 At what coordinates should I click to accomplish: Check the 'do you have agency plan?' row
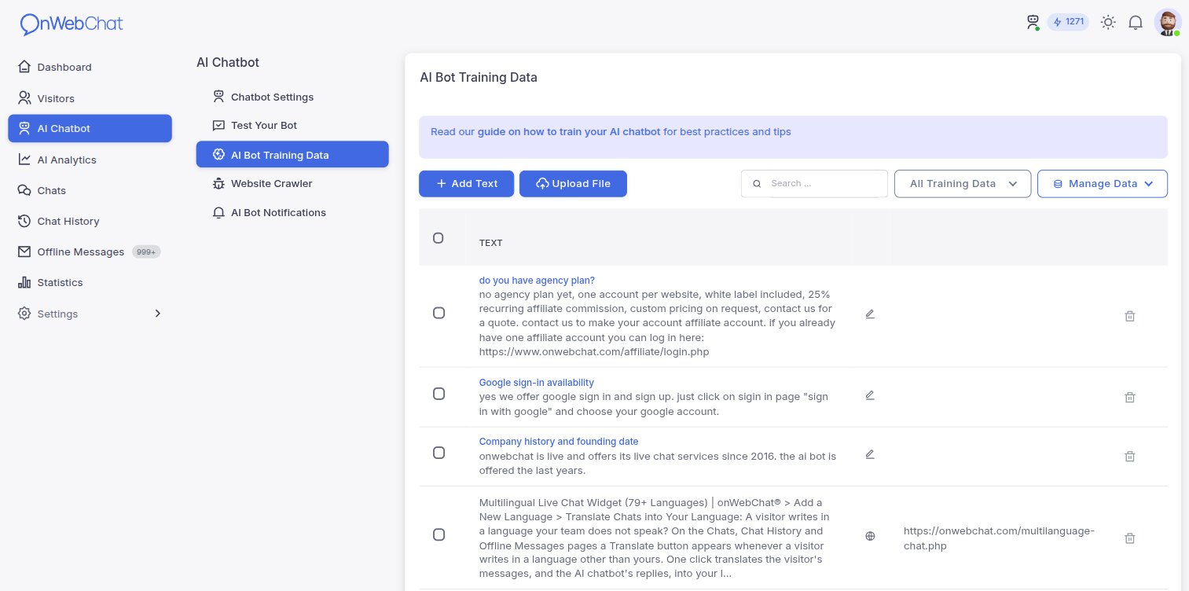[x=439, y=313]
